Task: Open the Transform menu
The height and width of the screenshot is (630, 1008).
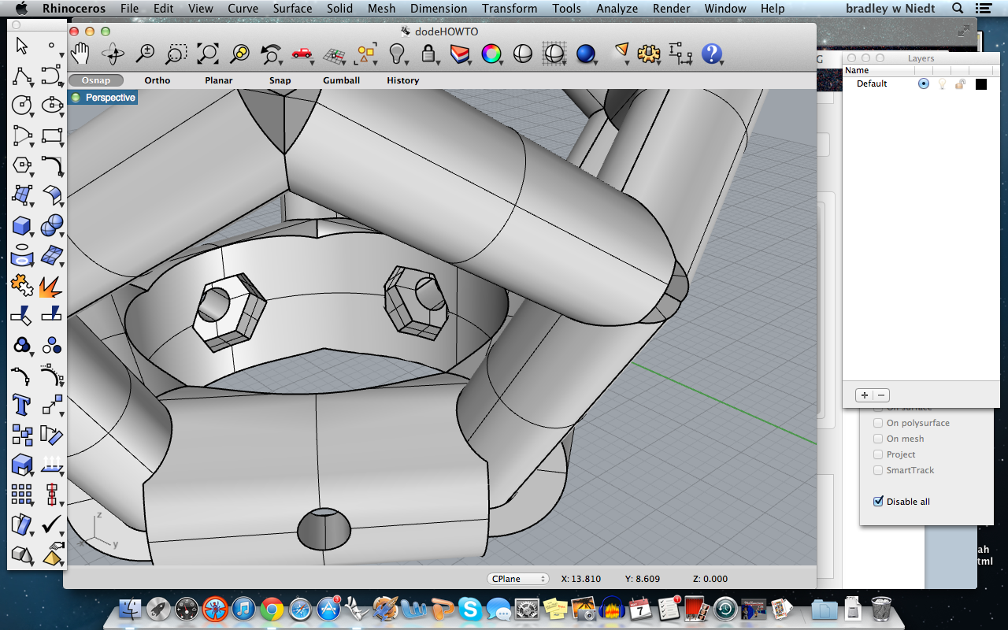Action: [510, 9]
